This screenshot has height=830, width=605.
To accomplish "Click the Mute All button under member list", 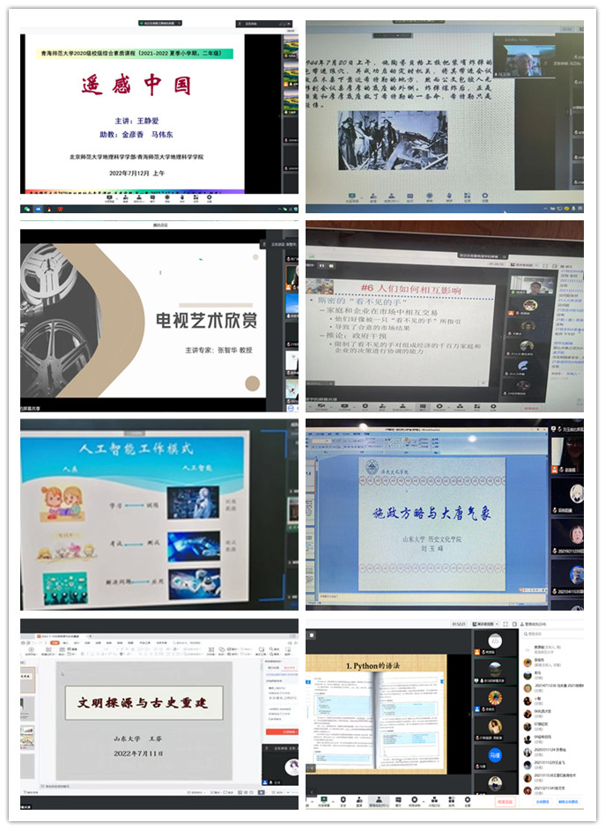I will [544, 802].
